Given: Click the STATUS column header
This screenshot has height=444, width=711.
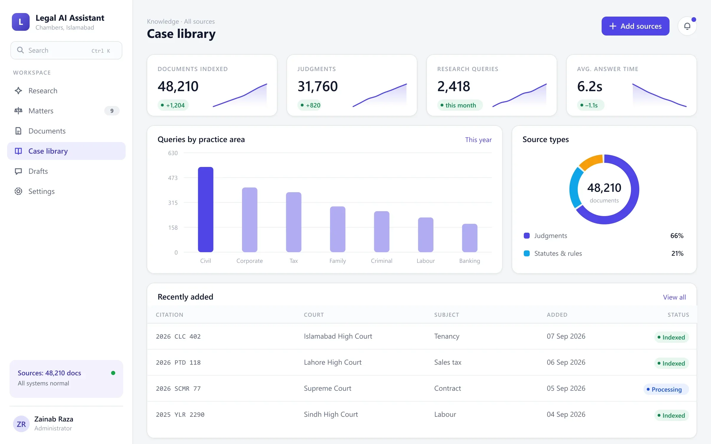Looking at the screenshot, I should (x=678, y=315).
